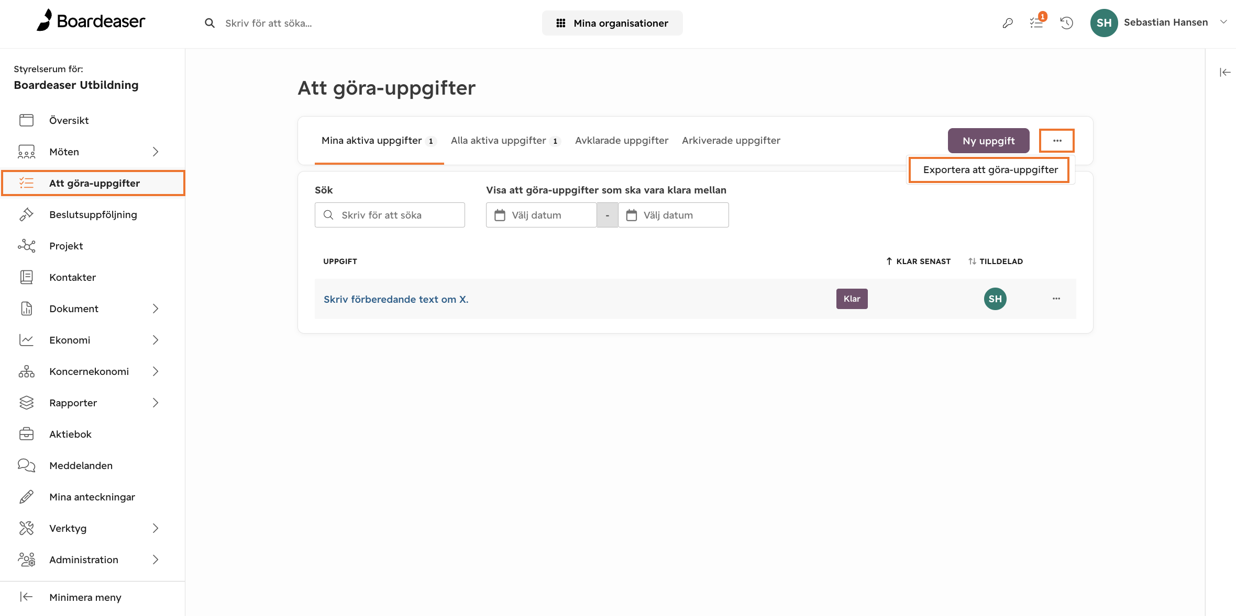This screenshot has width=1236, height=616.
Task: Click the SH assignee avatar in task row
Action: pyautogui.click(x=995, y=299)
